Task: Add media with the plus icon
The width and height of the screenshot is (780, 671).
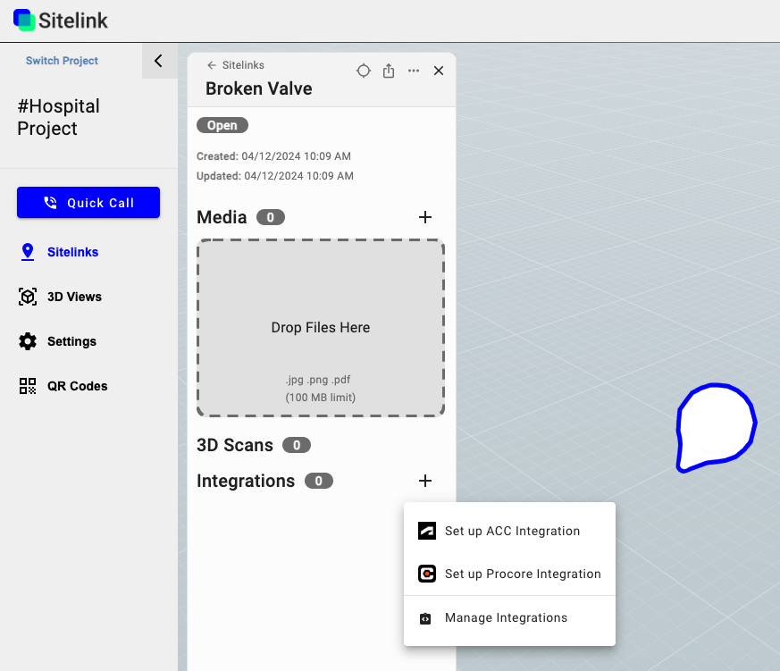Action: 425,217
